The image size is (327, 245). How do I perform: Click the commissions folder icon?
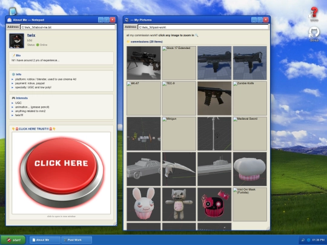[x=128, y=42]
